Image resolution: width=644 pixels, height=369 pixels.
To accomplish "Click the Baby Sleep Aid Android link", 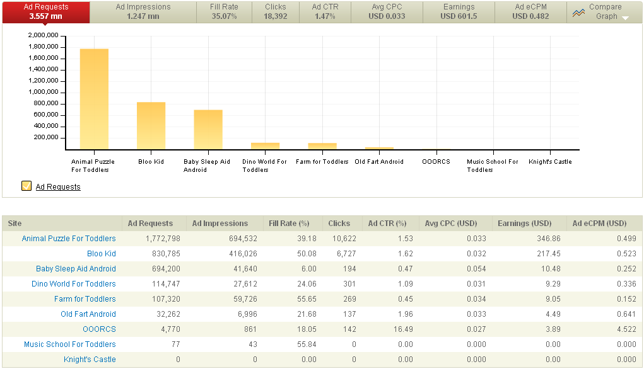I will click(76, 269).
